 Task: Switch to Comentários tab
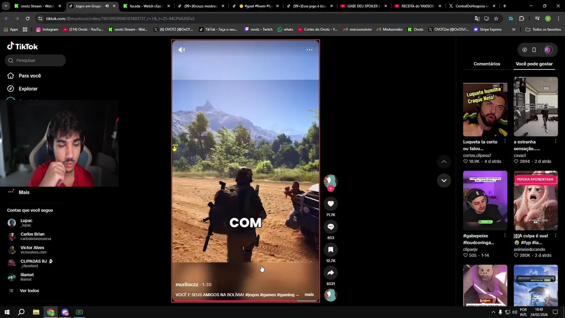tap(487, 64)
